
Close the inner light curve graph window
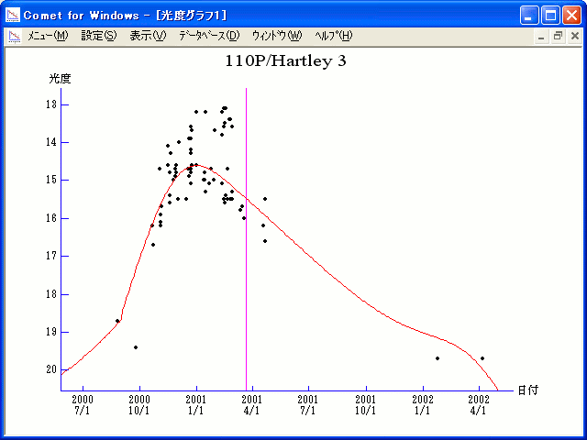point(574,36)
